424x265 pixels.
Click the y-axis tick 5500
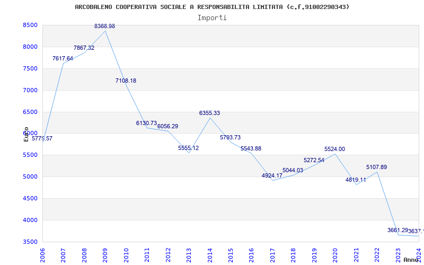point(30,155)
